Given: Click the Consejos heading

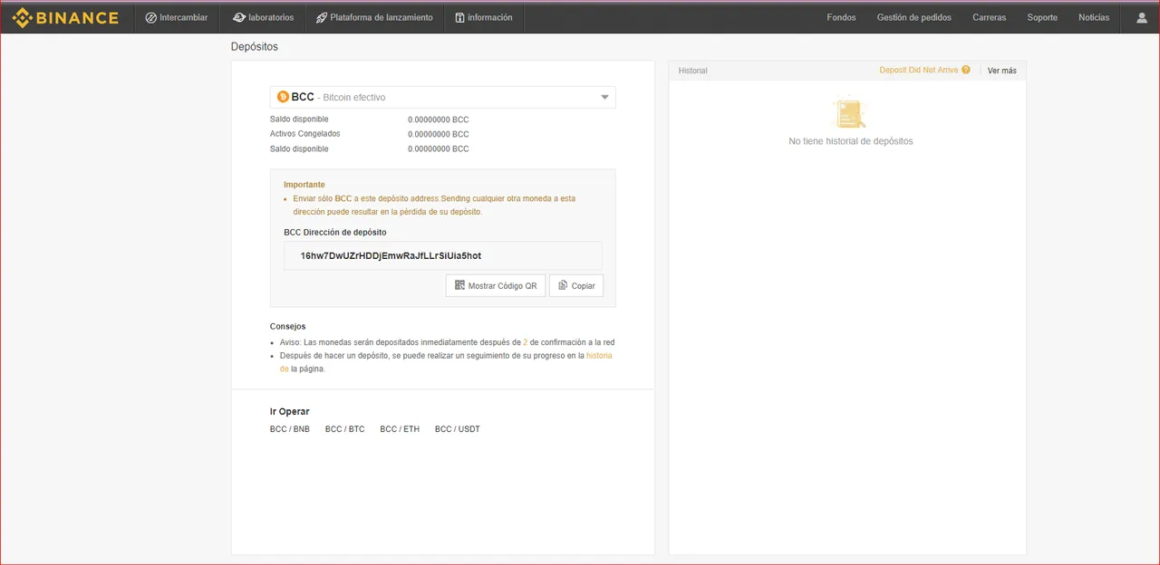Looking at the screenshot, I should (288, 326).
